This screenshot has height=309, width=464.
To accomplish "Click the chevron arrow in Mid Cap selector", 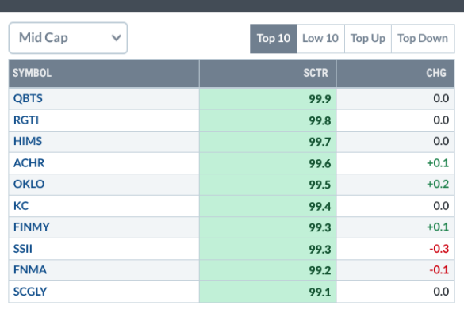I will click(x=116, y=38).
